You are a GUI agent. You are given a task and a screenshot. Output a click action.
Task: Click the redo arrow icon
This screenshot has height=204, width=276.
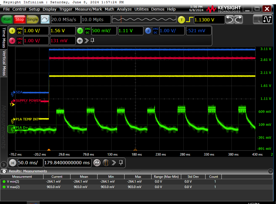238,19
